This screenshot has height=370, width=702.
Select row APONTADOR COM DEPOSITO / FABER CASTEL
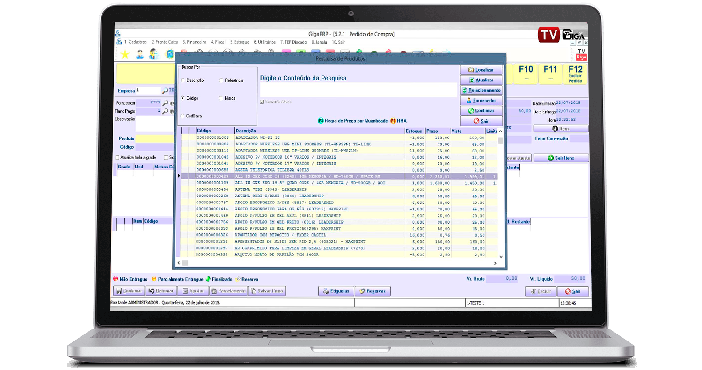tap(339, 235)
